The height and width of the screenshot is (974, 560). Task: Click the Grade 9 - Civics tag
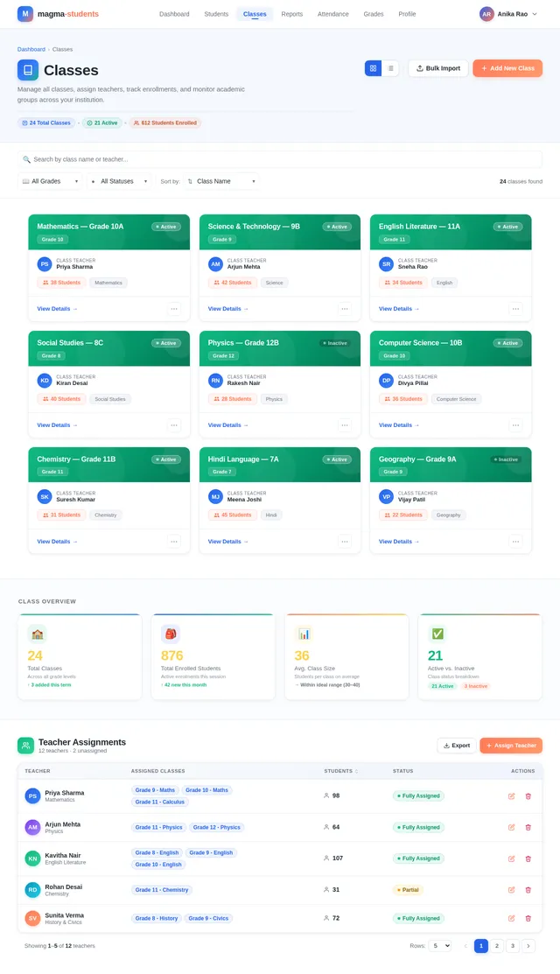pos(208,918)
